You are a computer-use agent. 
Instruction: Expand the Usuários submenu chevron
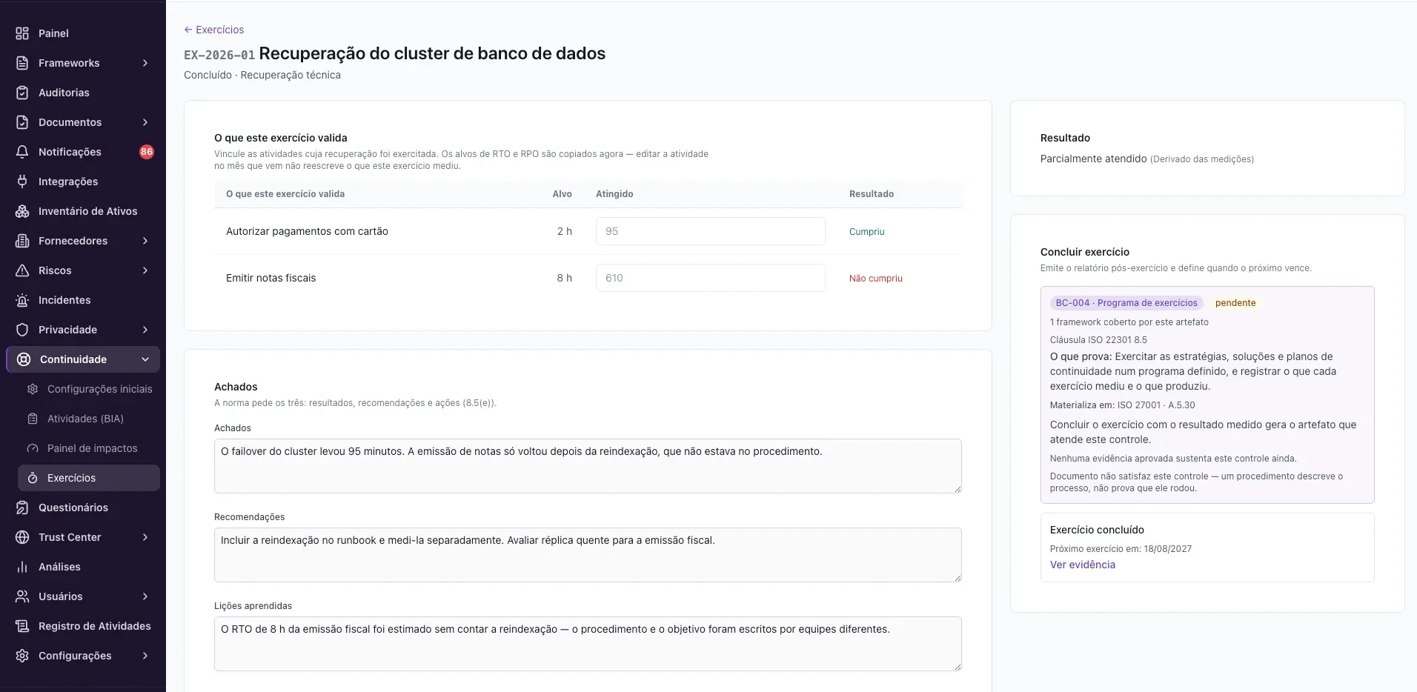coord(145,596)
